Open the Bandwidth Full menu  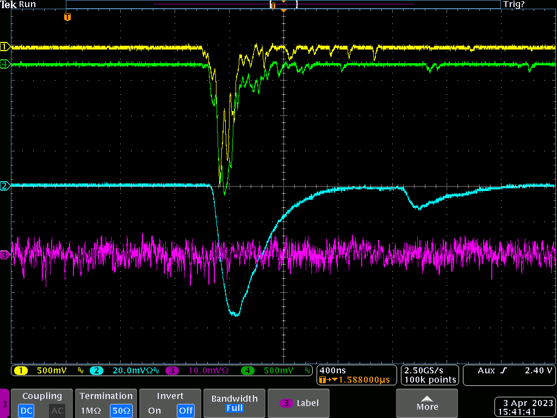pyautogui.click(x=234, y=403)
